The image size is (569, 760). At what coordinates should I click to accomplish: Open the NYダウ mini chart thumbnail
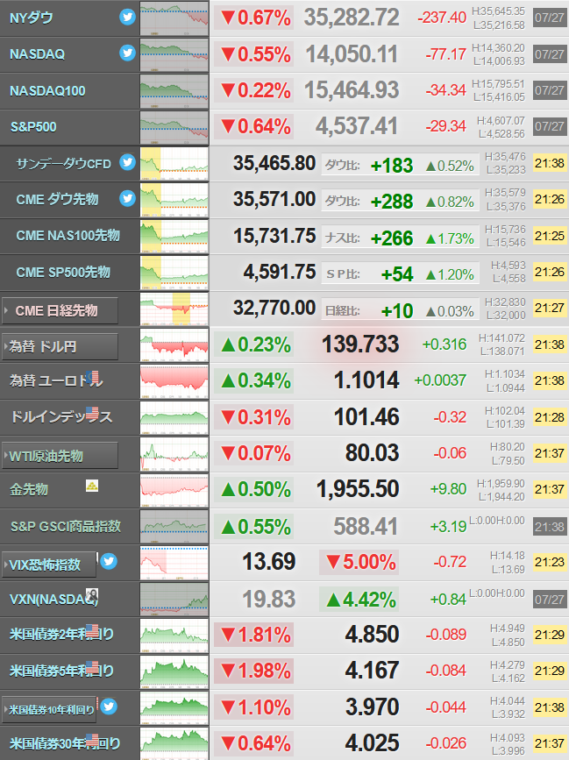tap(174, 18)
